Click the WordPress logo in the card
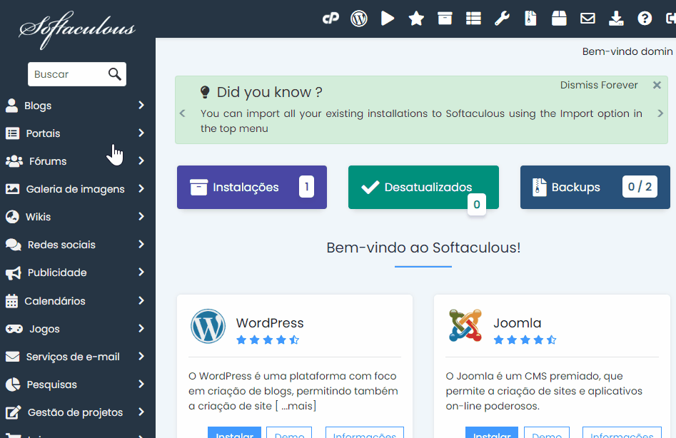The image size is (676, 438). coord(208,326)
